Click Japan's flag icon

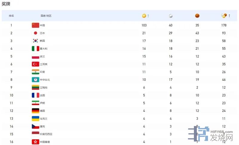pyautogui.click(x=36, y=33)
